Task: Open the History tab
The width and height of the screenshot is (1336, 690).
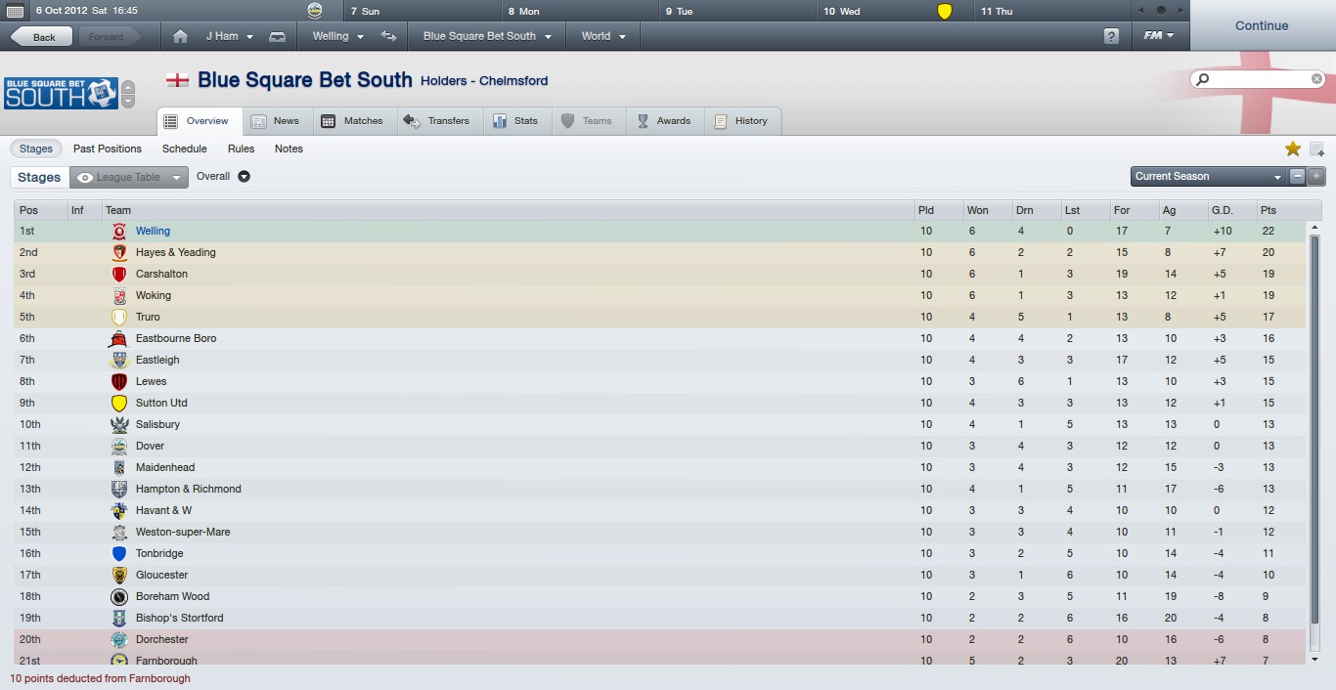Action: [x=741, y=121]
